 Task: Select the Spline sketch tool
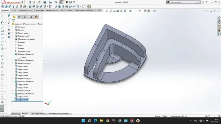pyautogui.click(x=2, y=45)
